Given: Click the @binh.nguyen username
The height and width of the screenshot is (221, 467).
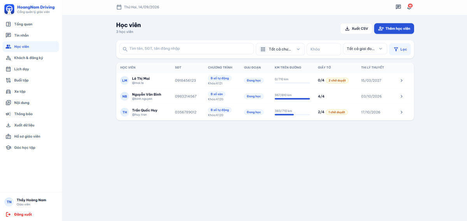Looking at the screenshot, I should click(x=142, y=99).
